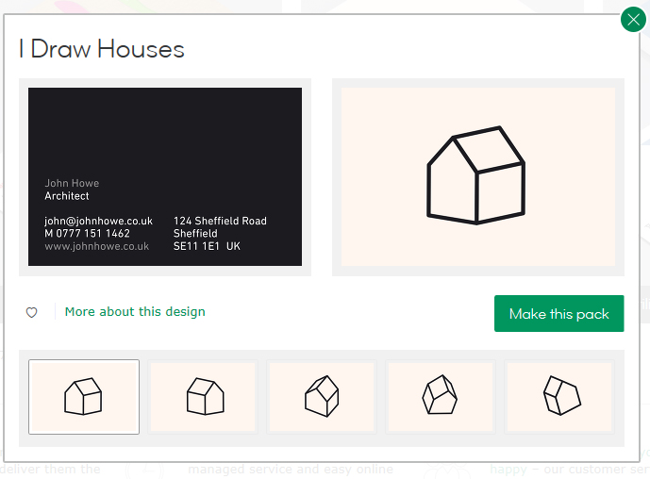Click the SE11 1E1 UK postcode line

pos(207,247)
